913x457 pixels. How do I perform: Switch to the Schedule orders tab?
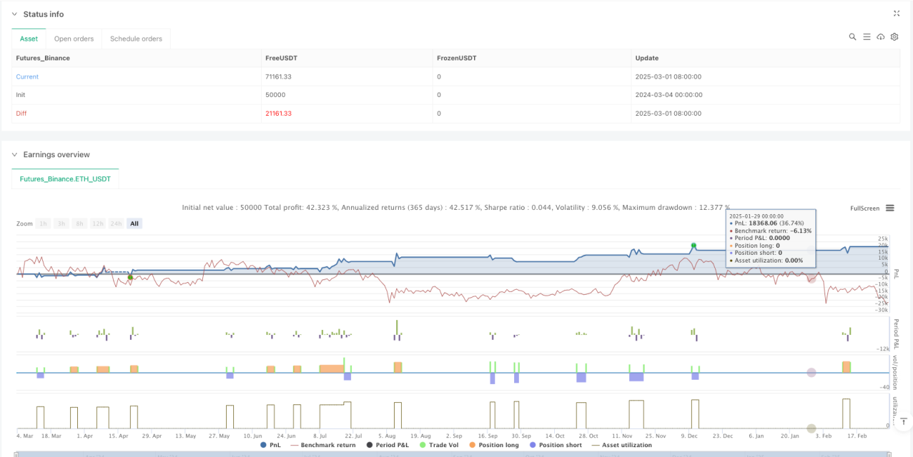coord(136,39)
